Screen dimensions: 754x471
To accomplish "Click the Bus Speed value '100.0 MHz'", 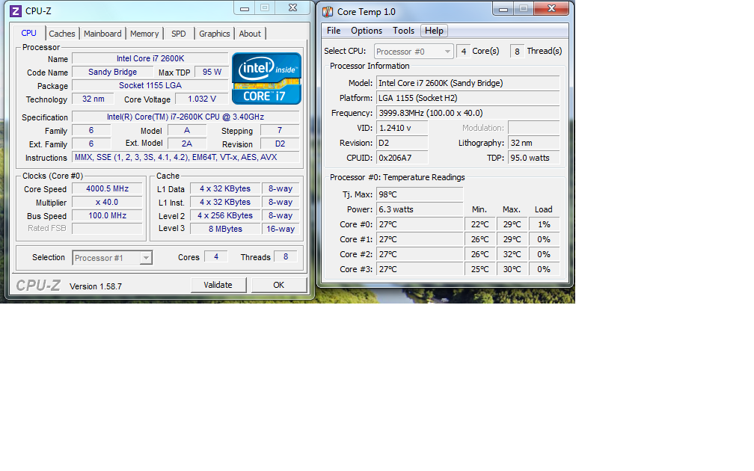I will [x=107, y=216].
